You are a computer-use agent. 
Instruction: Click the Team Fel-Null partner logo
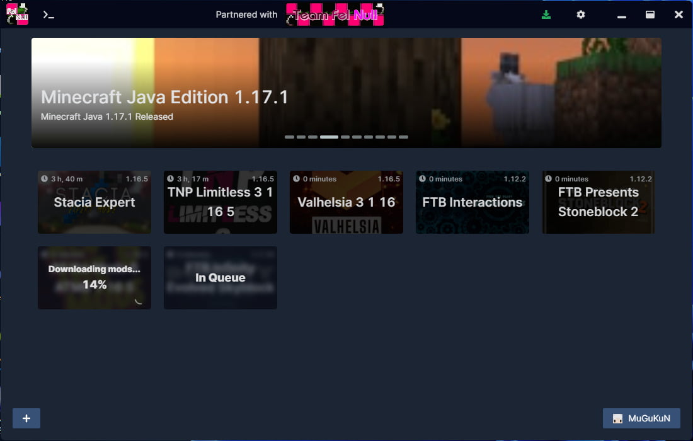point(335,14)
